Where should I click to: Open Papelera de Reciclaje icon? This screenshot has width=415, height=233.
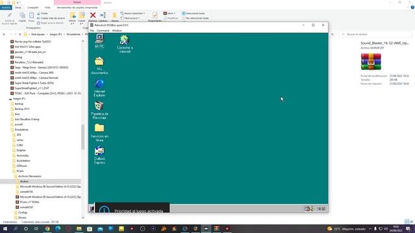point(99,111)
